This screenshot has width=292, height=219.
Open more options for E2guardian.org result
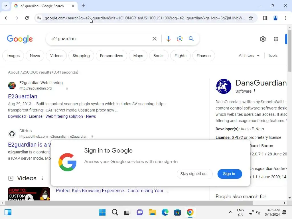coord(67,88)
